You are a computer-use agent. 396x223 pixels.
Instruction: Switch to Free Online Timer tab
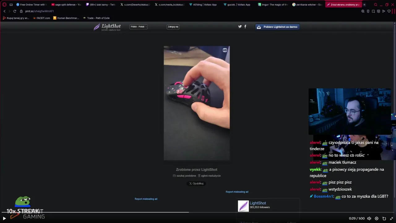click(x=31, y=5)
